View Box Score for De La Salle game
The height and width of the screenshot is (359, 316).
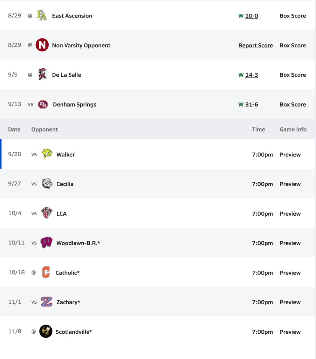(293, 75)
